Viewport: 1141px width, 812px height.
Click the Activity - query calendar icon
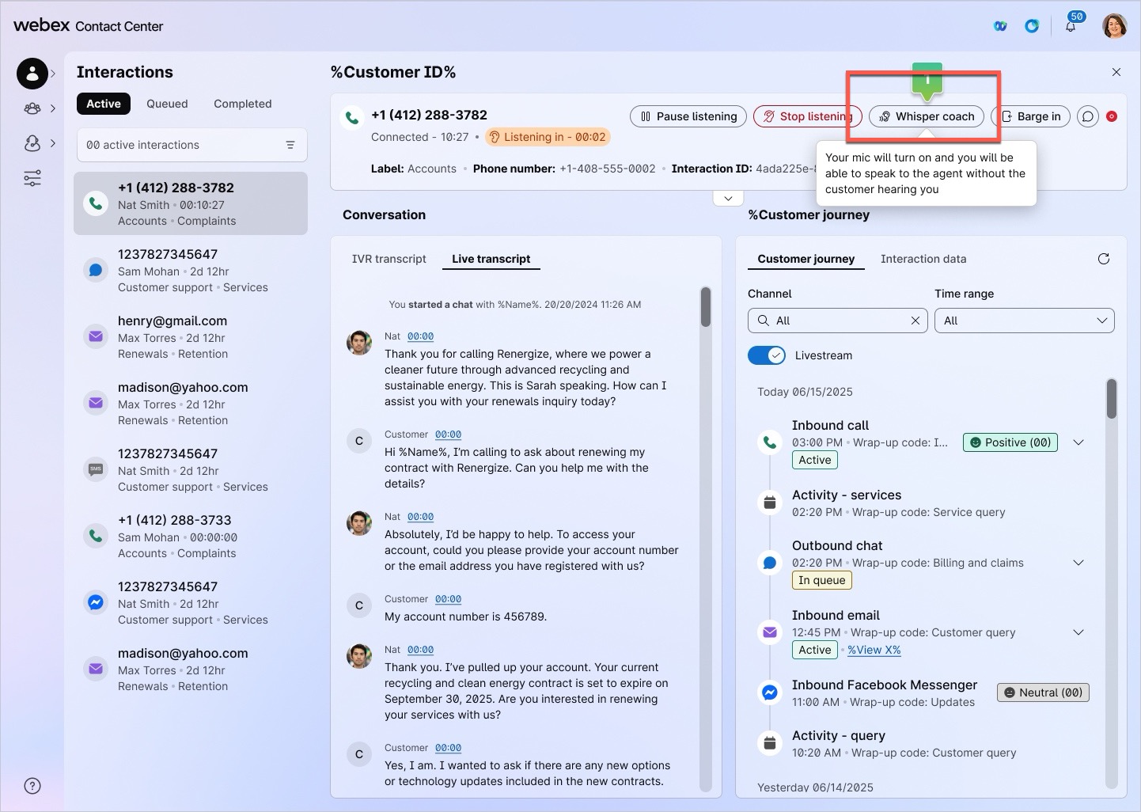[769, 743]
